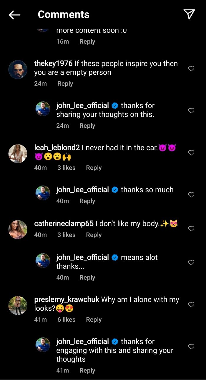Screen dimensions: 206x380
Task: Tap heart icon on the 'means alot thanks' reply
Action: 191,262
